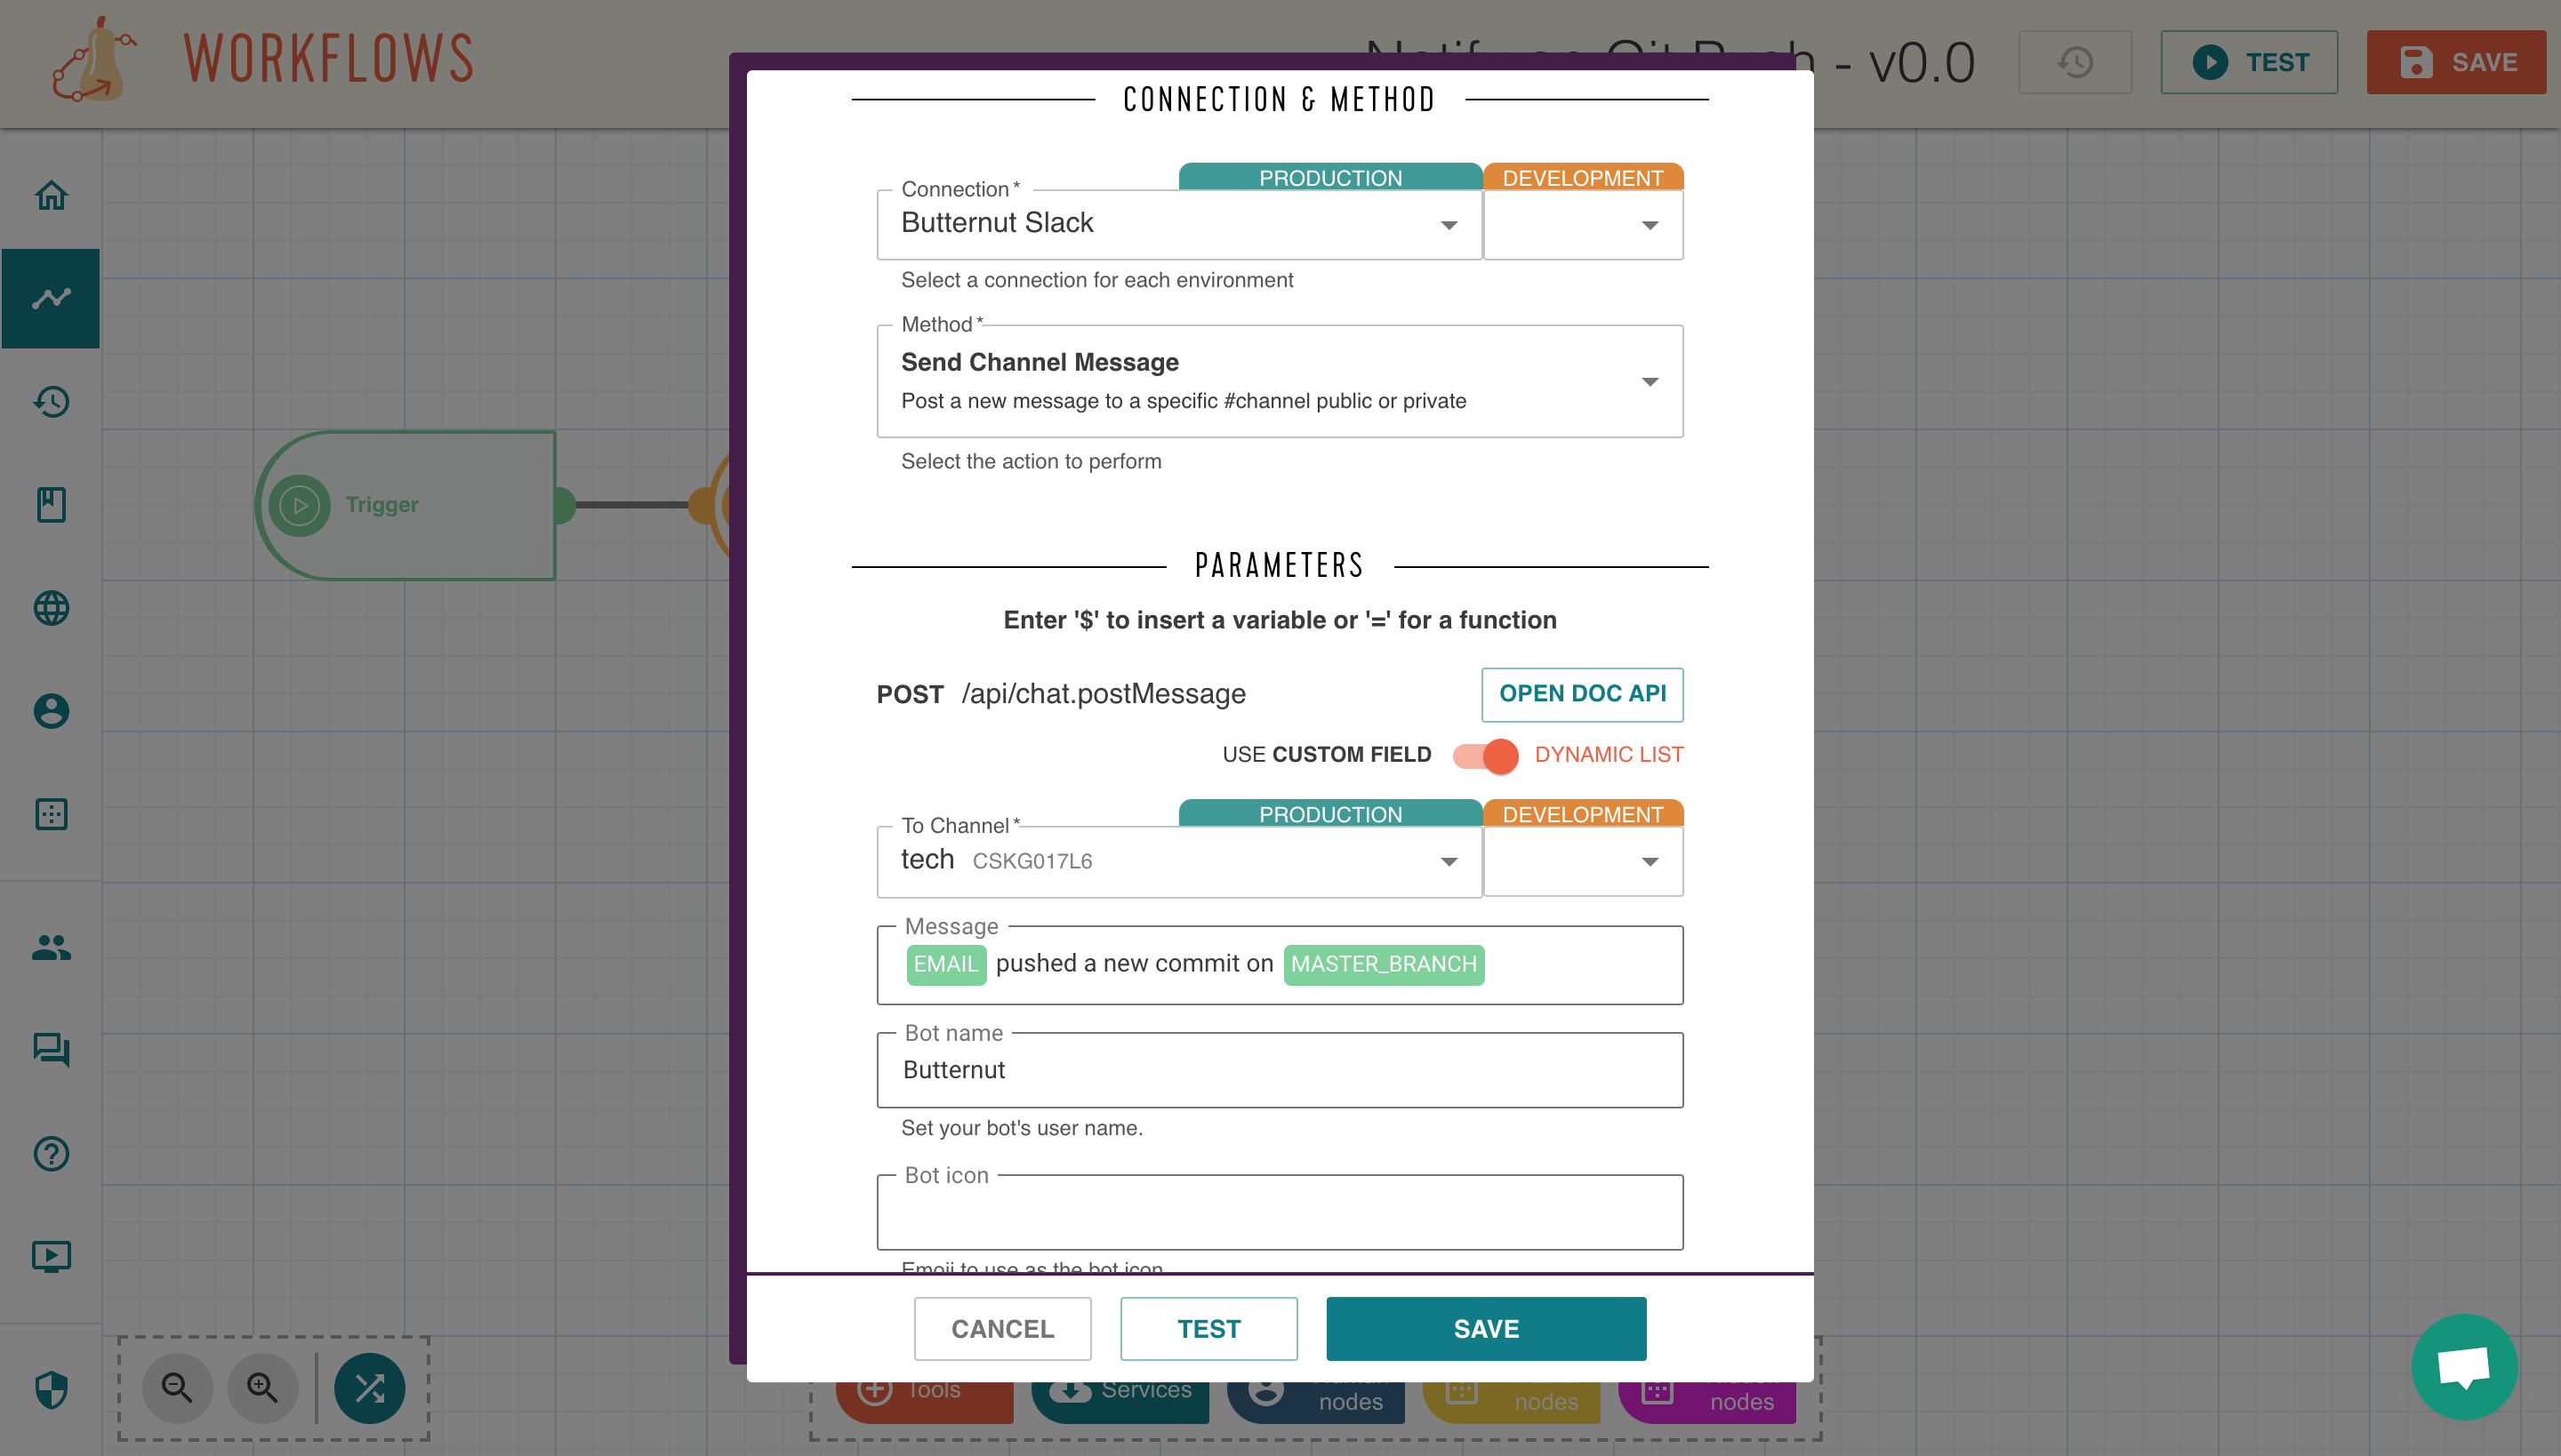Open the Home page from sidebar
The image size is (2561, 1456).
(51, 195)
